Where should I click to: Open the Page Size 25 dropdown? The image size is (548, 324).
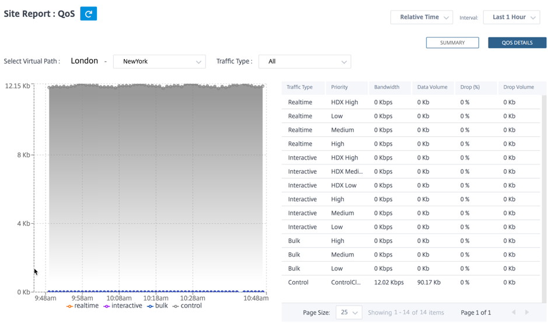coord(349,312)
